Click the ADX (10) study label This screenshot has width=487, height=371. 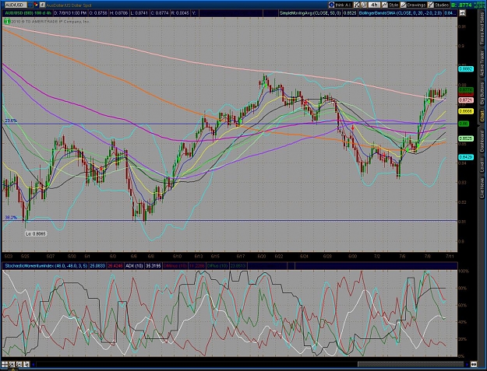(x=134, y=266)
